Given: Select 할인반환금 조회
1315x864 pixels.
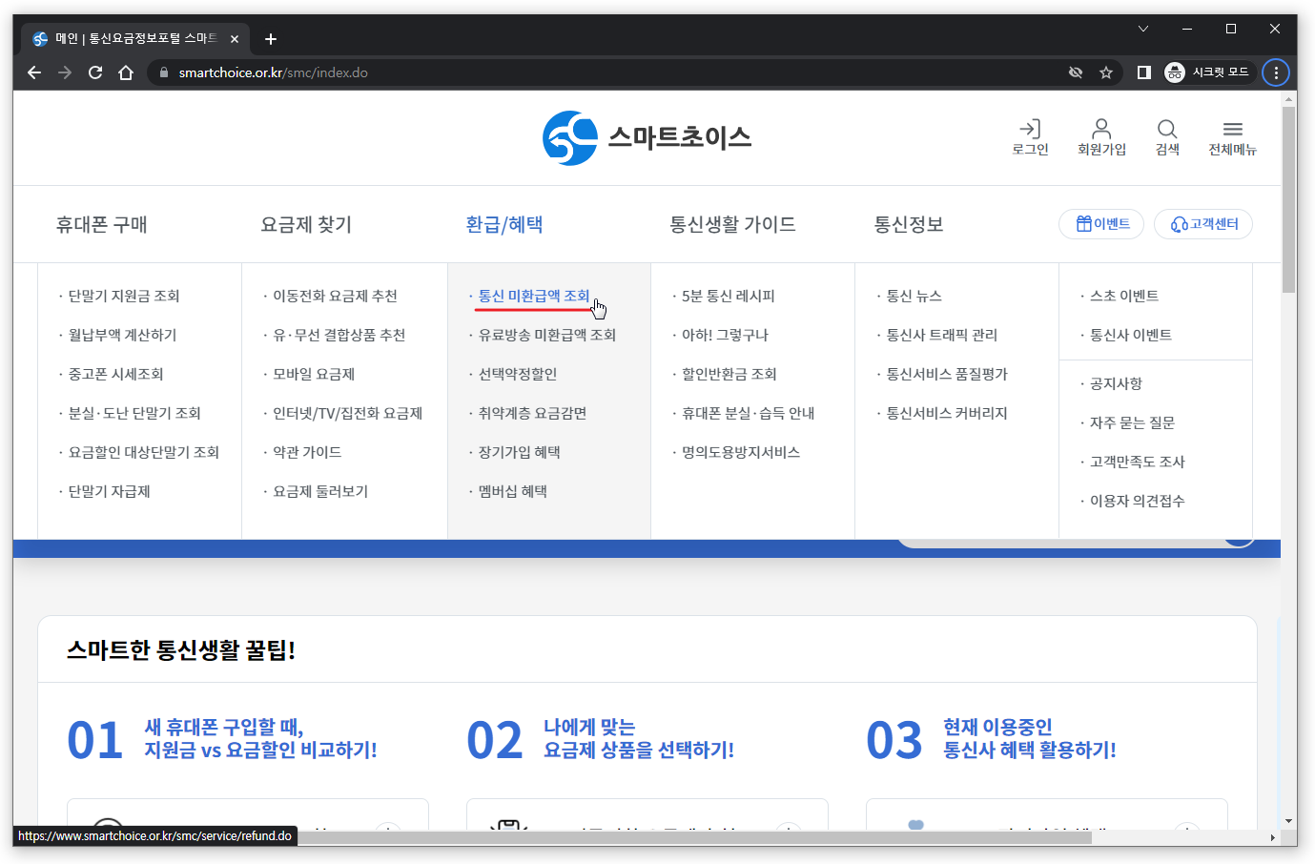Looking at the screenshot, I should point(729,374).
